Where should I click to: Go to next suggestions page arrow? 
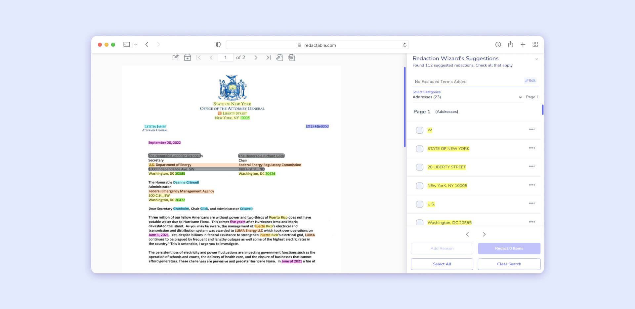tap(484, 234)
